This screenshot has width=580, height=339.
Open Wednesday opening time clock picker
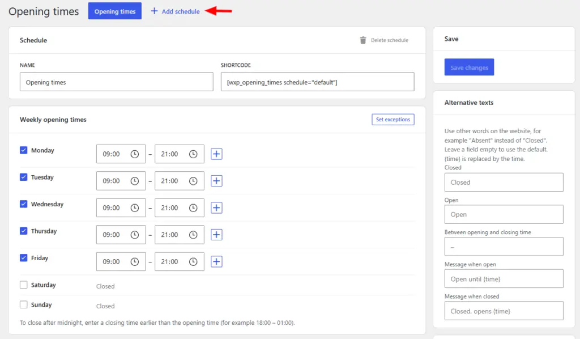tap(135, 208)
